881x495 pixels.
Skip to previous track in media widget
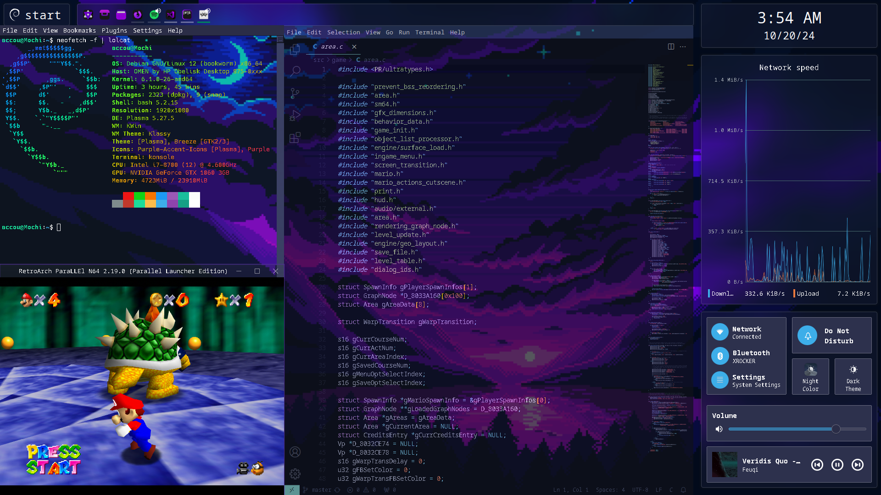[817, 465]
